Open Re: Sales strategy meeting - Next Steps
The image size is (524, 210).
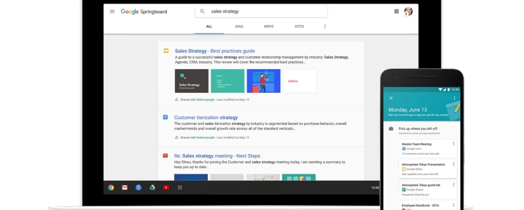pos(217,156)
